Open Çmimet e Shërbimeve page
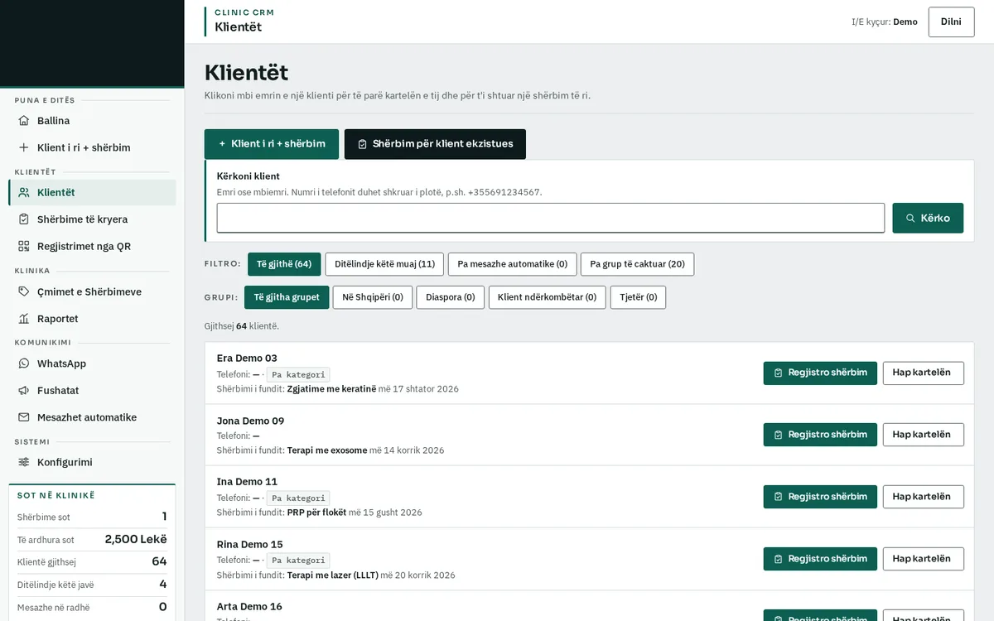Image resolution: width=994 pixels, height=621 pixels. (x=92, y=291)
